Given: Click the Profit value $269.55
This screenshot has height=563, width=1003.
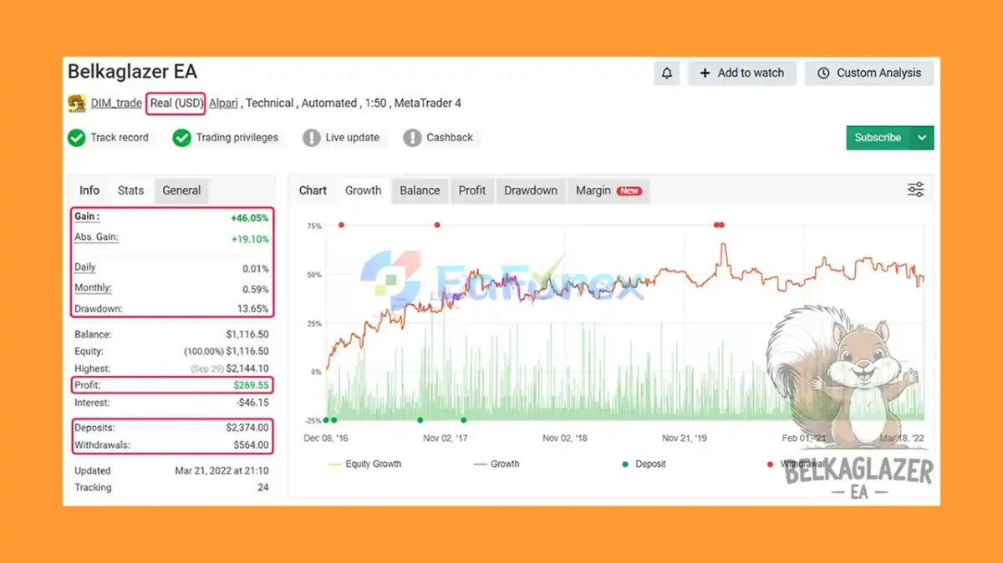Looking at the screenshot, I should (251, 386).
